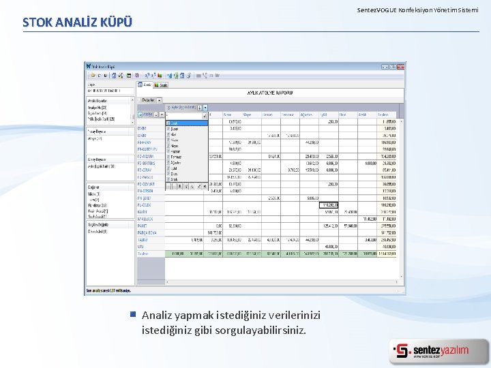Select the first item in the dimensions list

click(98, 108)
